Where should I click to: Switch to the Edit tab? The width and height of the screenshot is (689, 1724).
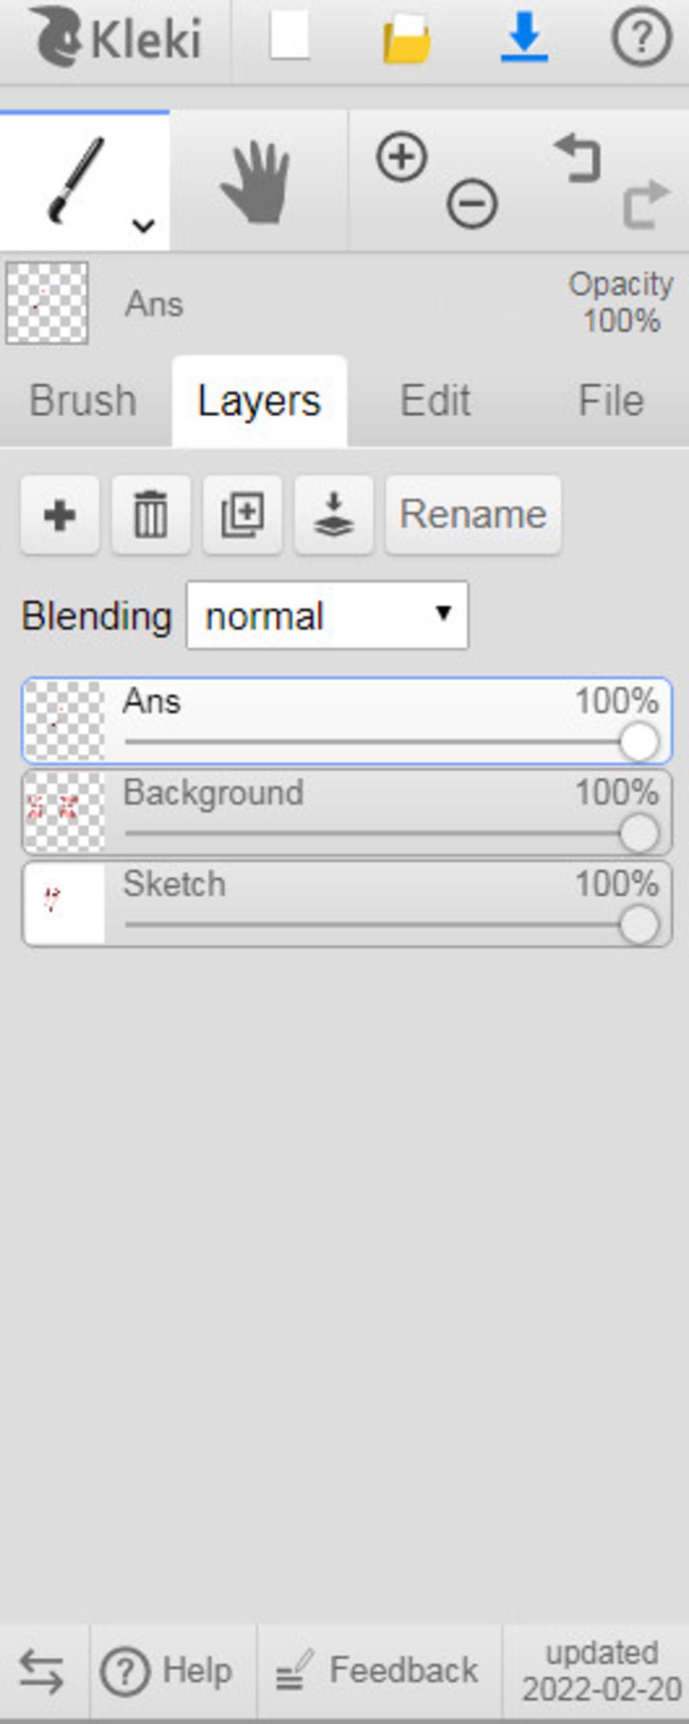click(435, 401)
